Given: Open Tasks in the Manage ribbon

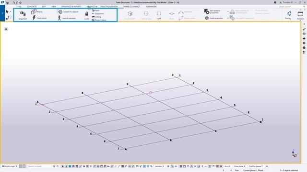Looking at the screenshot, I should [95, 11].
